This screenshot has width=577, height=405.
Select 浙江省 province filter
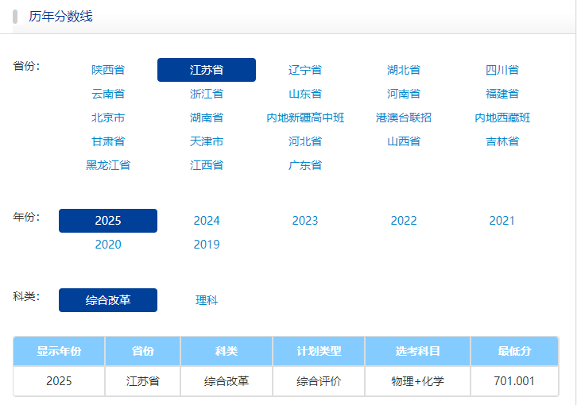pos(207,94)
